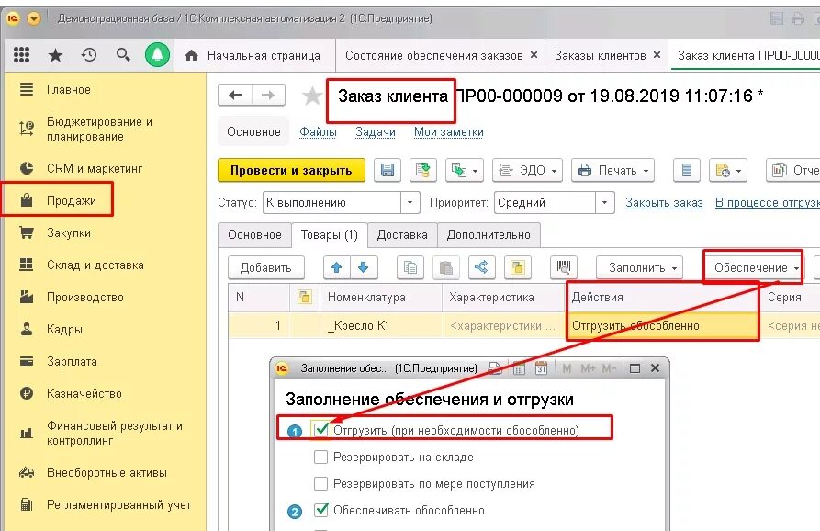Open Favorites star in top panel
Viewport: 820px width, 531px height.
click(x=55, y=55)
